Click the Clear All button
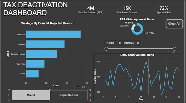 pyautogui.click(x=174, y=24)
